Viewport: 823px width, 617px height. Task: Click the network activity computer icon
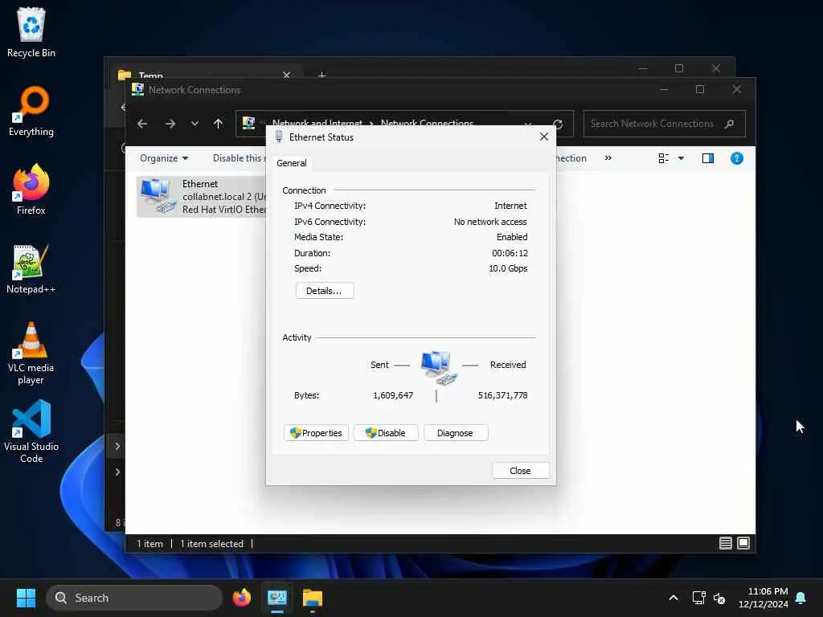click(x=439, y=368)
